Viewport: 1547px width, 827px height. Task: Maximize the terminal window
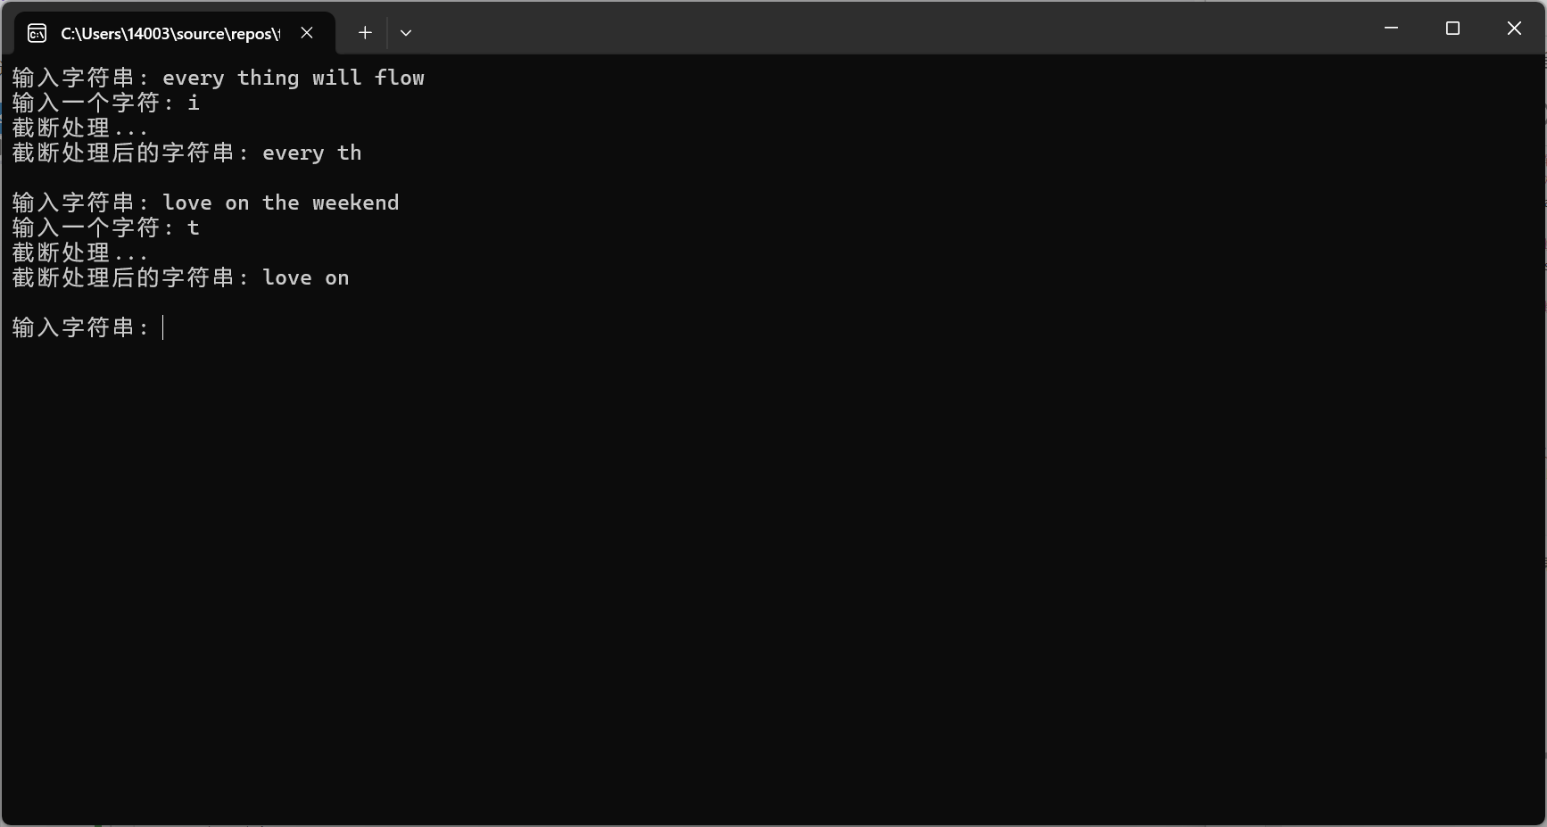pyautogui.click(x=1452, y=29)
